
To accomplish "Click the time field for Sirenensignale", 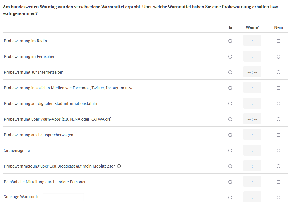I will 252,150.
